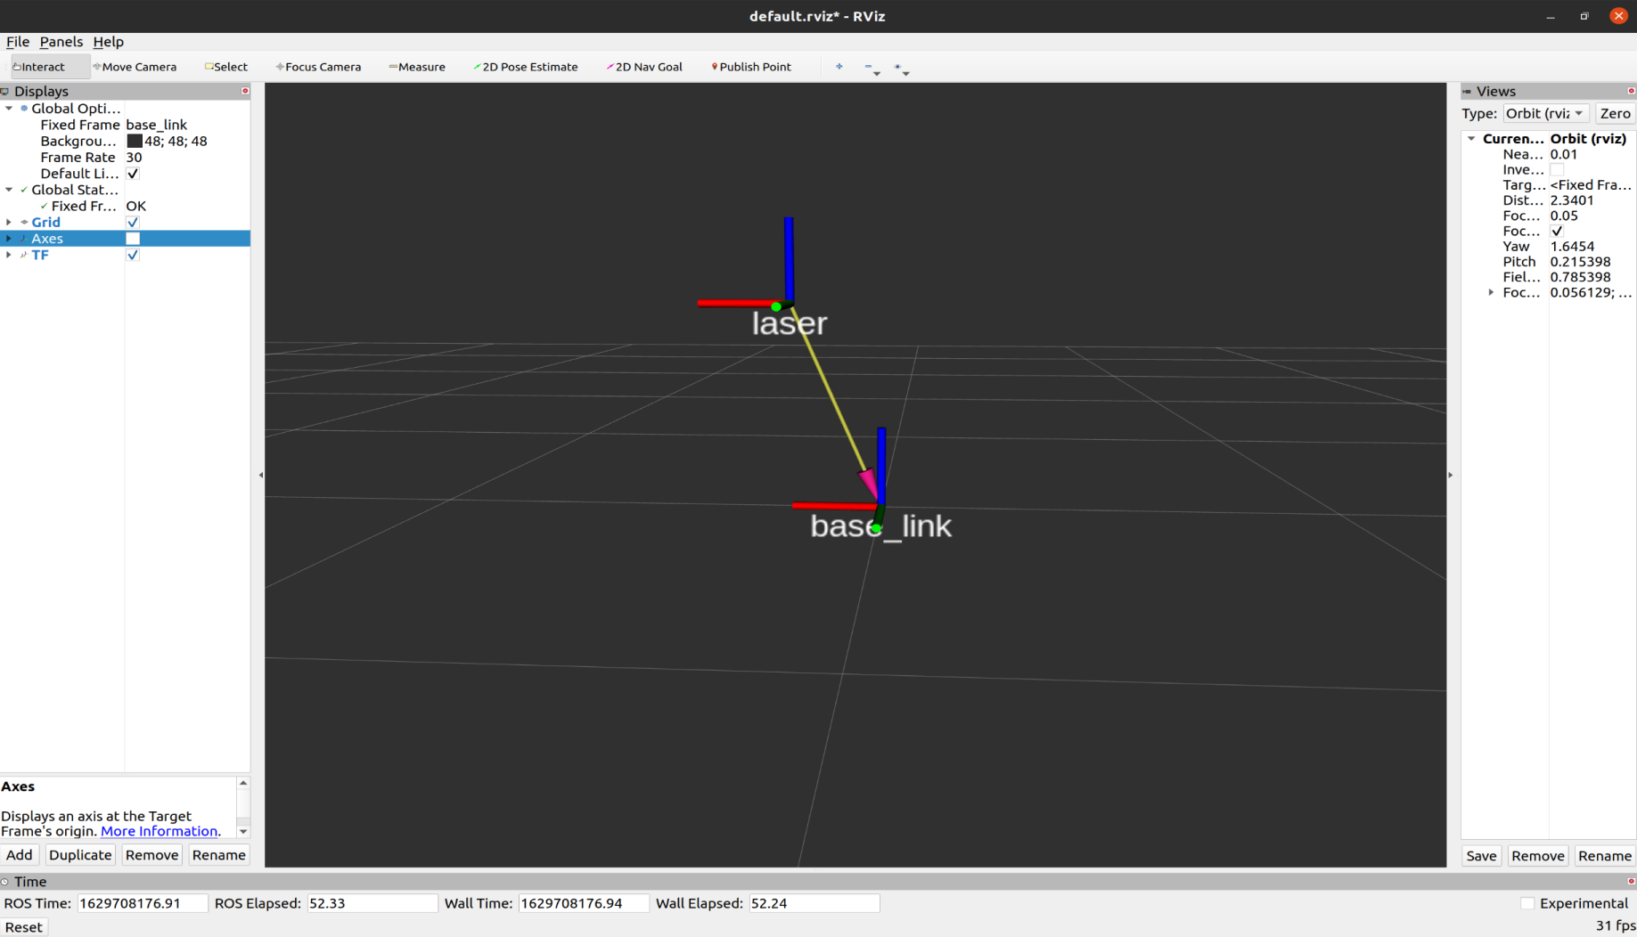The width and height of the screenshot is (1637, 937).
Task: Click the Fixed Frame base_link value
Action: pos(157,125)
